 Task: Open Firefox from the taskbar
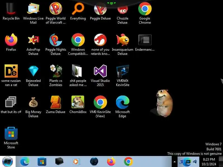pyautogui.click(x=111, y=162)
